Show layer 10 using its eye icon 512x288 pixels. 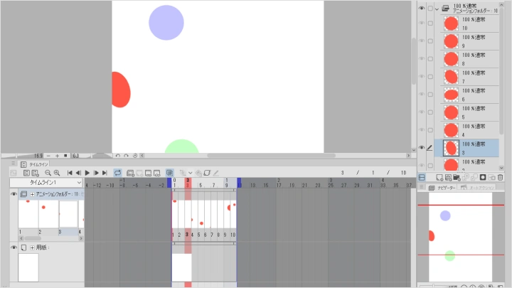[x=422, y=23]
